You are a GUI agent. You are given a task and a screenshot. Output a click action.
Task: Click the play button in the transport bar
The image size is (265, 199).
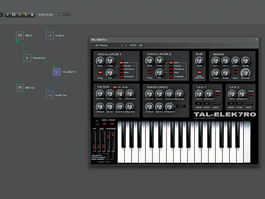tap(7, 15)
